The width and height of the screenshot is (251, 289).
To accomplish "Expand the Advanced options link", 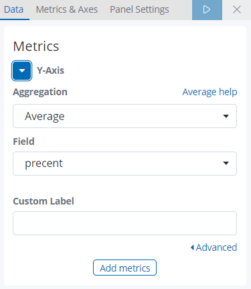I will [216, 247].
